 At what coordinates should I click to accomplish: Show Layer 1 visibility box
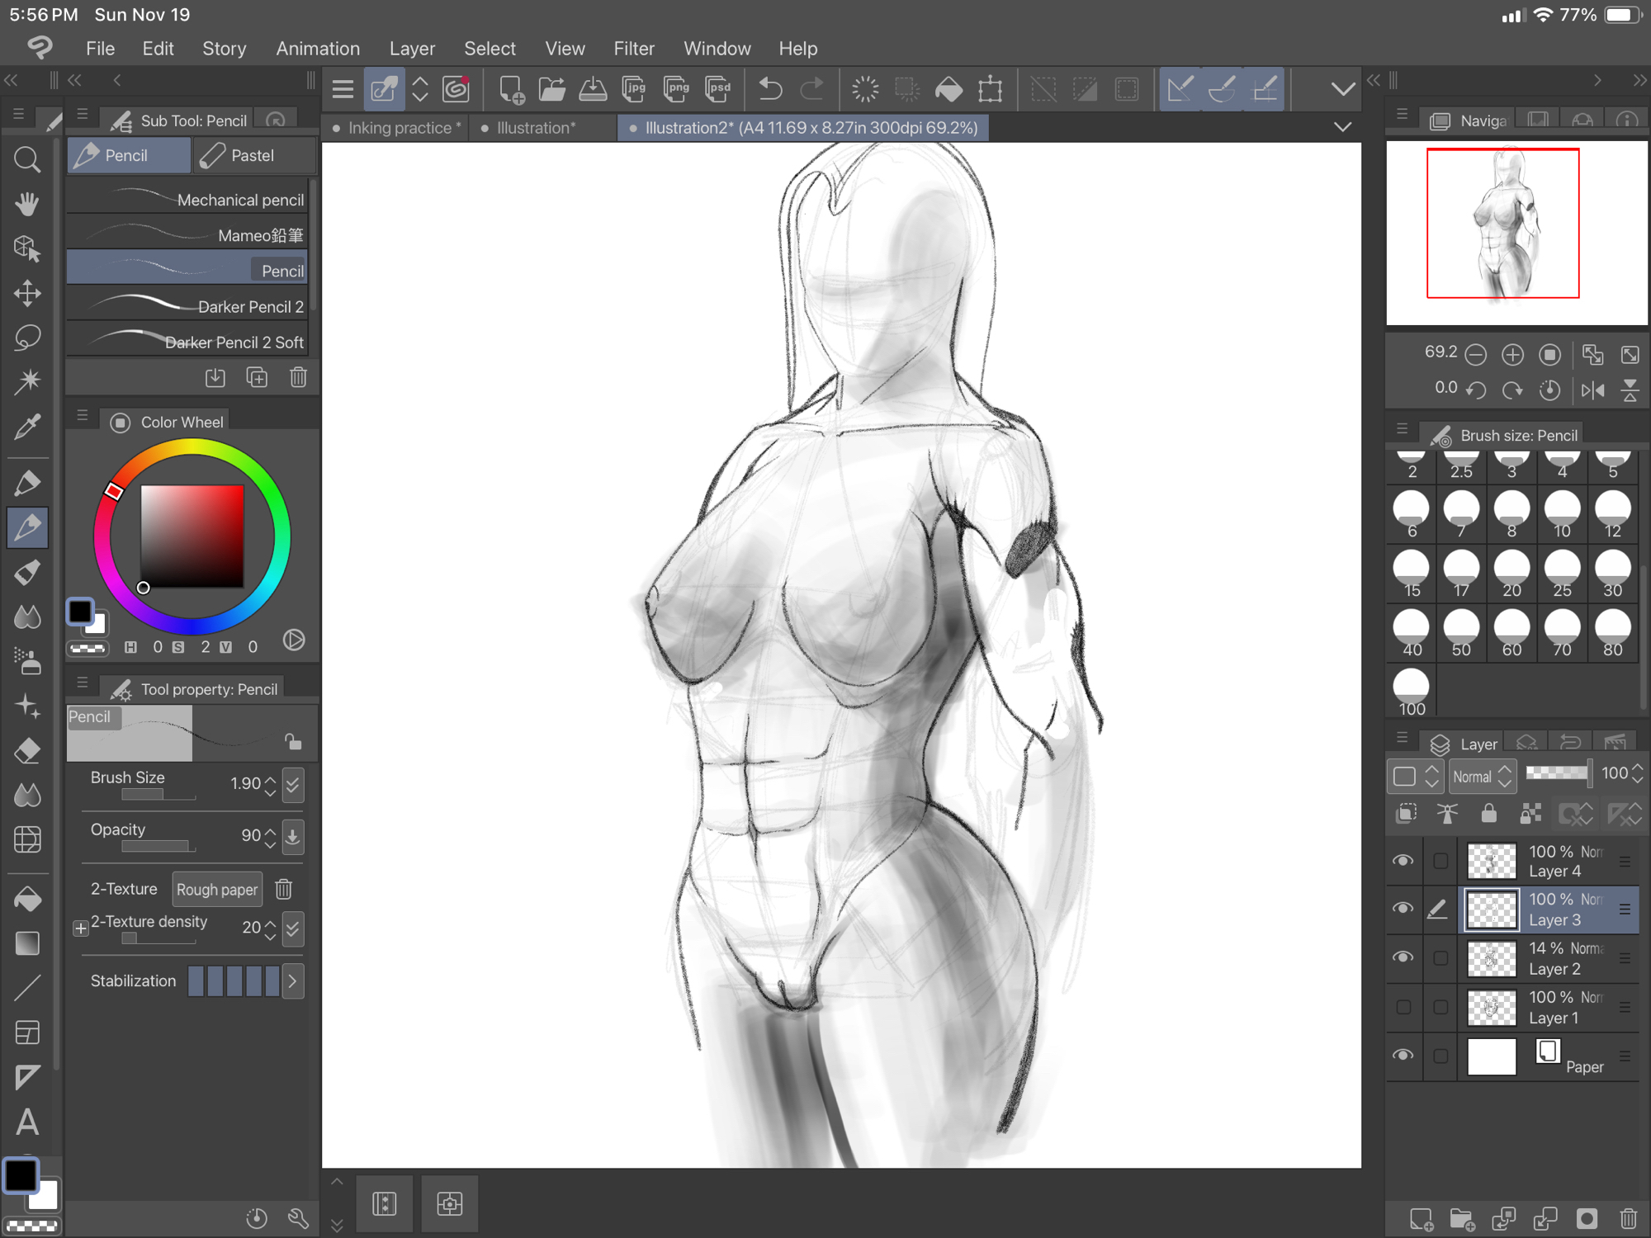point(1403,1007)
